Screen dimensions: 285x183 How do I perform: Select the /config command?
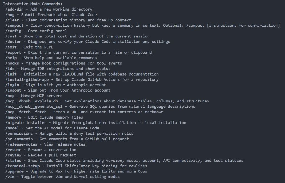click(x=13, y=31)
